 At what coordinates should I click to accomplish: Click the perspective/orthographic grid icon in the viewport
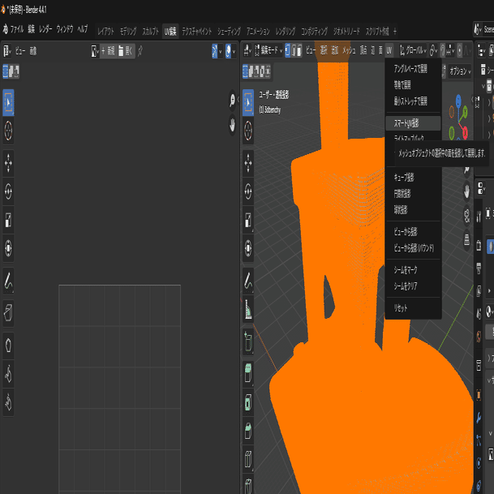click(x=466, y=239)
